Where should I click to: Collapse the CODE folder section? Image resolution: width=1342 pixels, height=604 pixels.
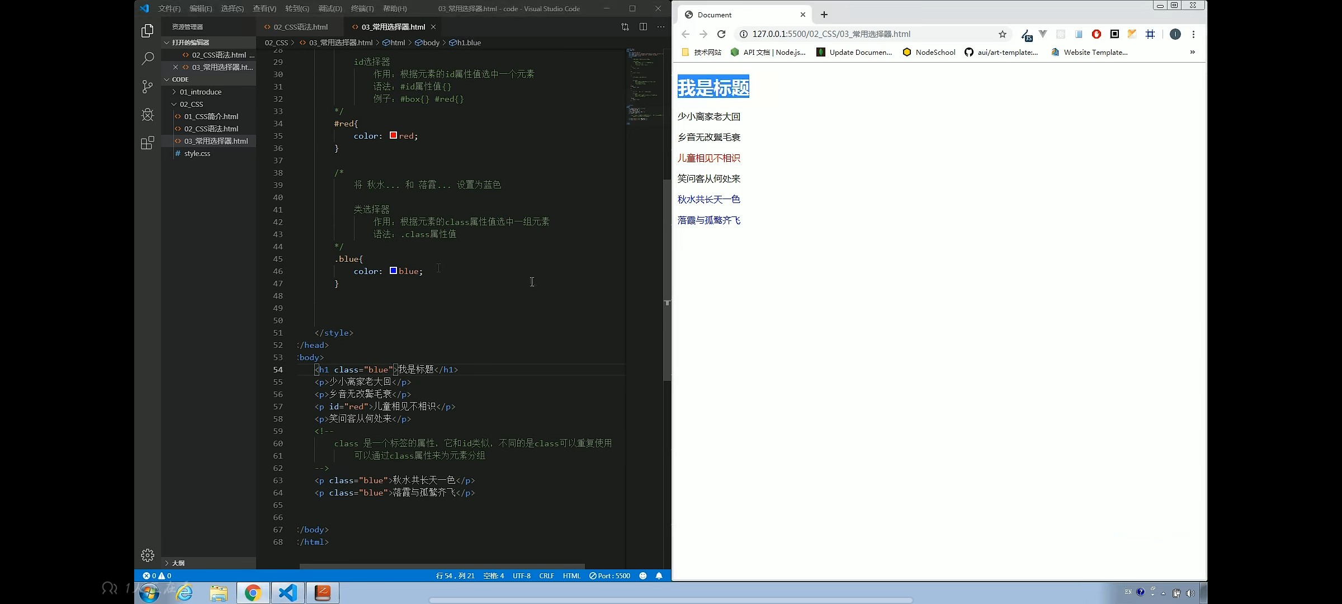(x=209, y=79)
